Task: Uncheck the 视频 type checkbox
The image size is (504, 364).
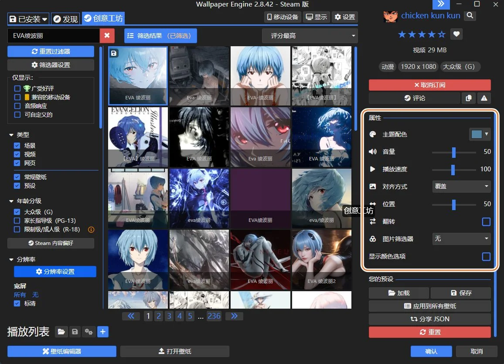Action: [17, 154]
